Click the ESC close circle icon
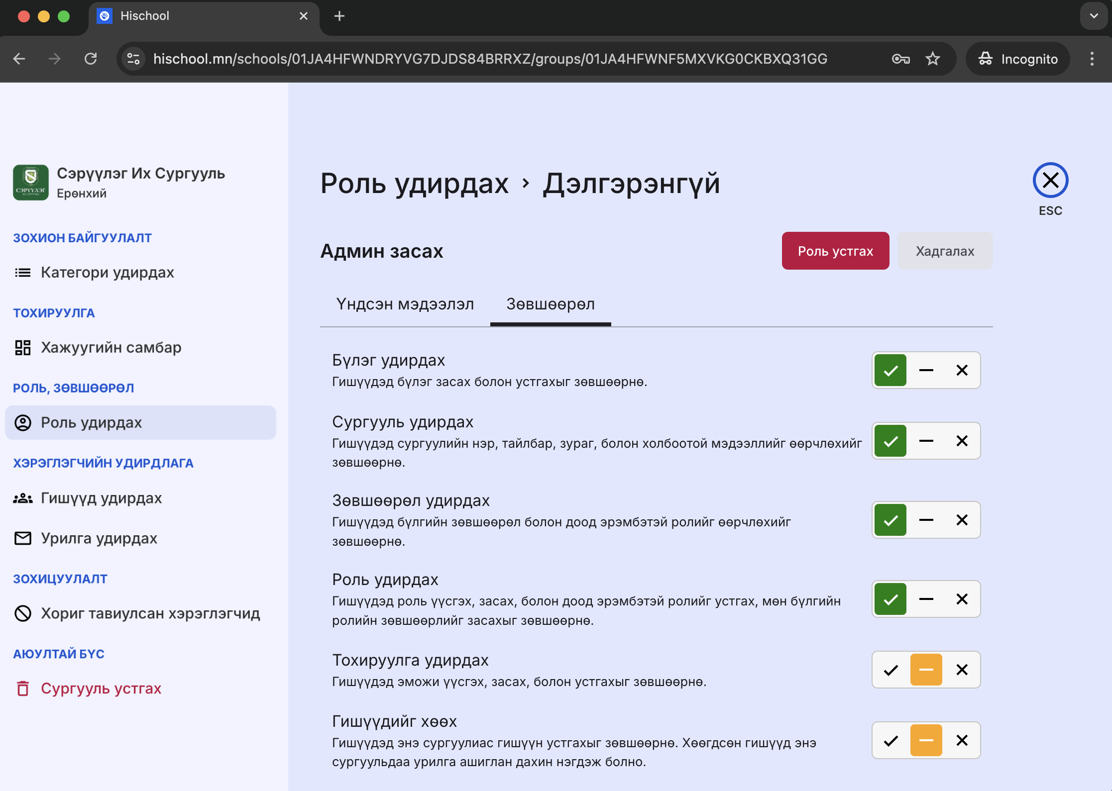Viewport: 1112px width, 791px height. point(1050,180)
